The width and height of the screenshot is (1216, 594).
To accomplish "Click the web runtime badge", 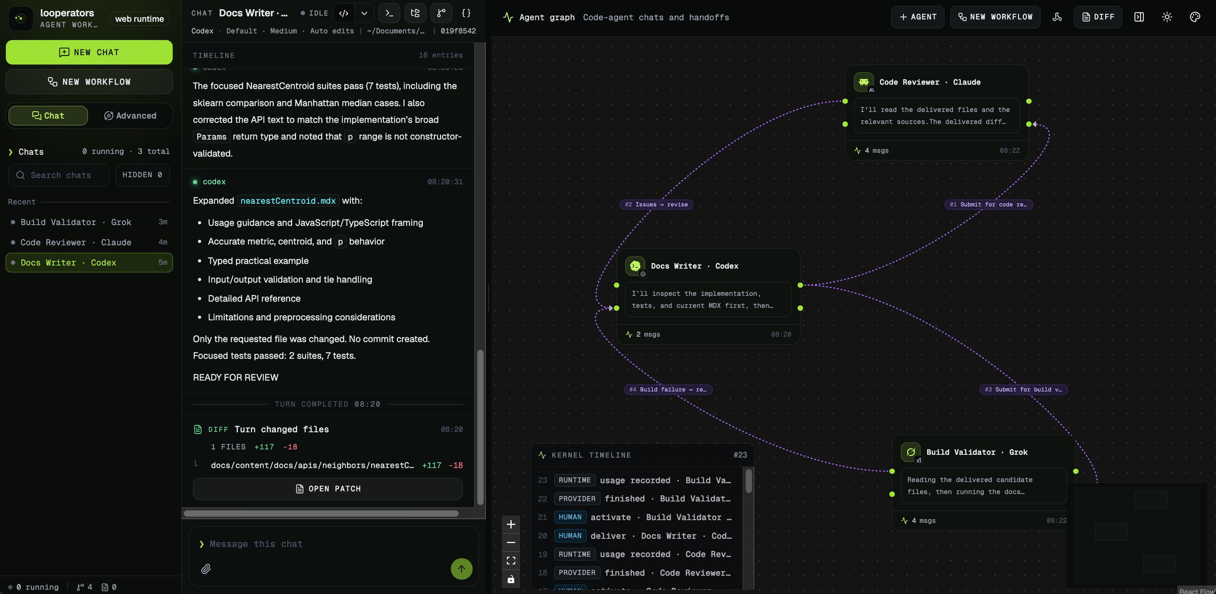I will pos(139,19).
